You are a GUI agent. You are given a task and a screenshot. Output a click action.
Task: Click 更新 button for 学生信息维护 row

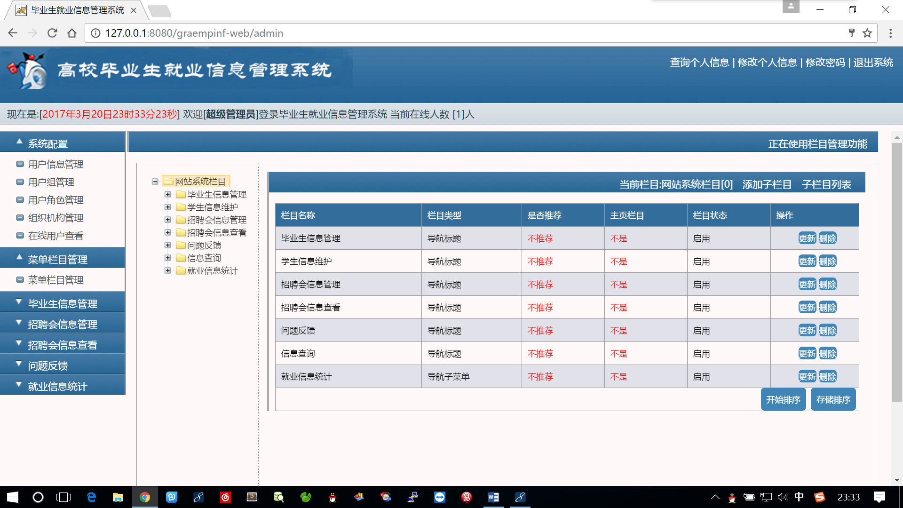click(x=807, y=262)
